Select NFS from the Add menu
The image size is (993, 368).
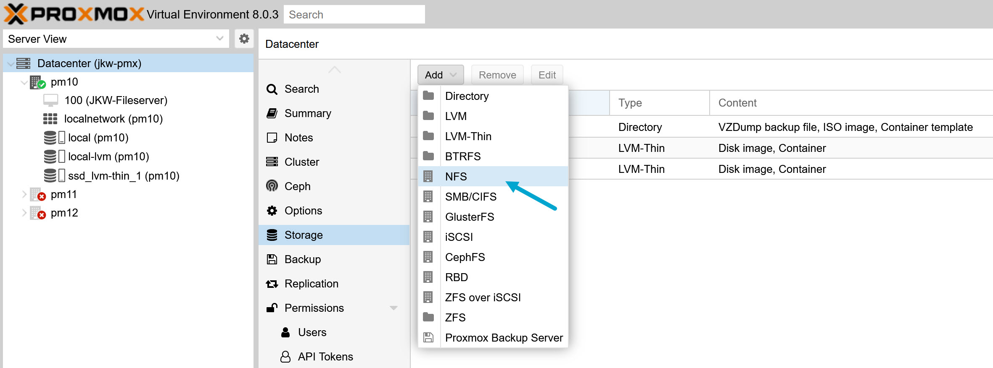coord(456,177)
